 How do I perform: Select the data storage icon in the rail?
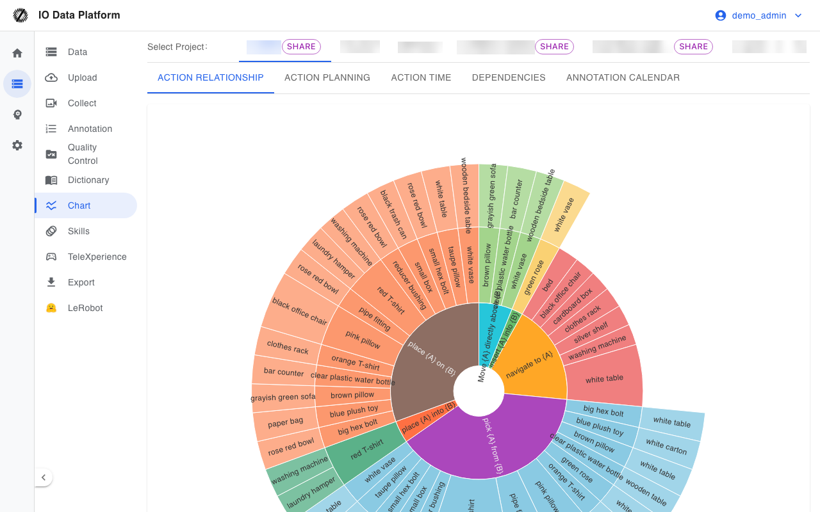click(17, 84)
